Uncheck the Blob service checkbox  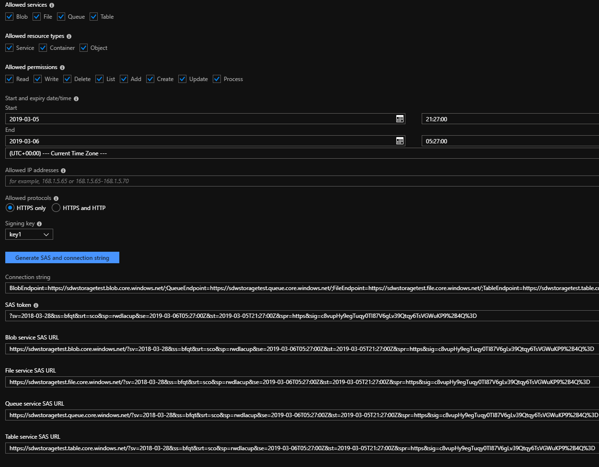(9, 17)
